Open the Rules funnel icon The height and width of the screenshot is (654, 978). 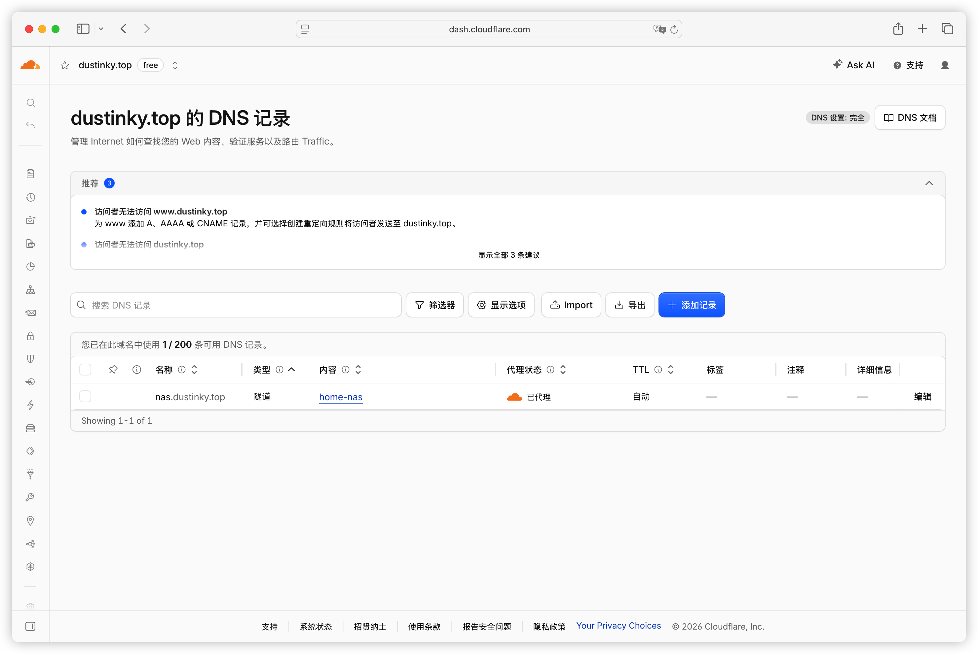click(x=30, y=474)
